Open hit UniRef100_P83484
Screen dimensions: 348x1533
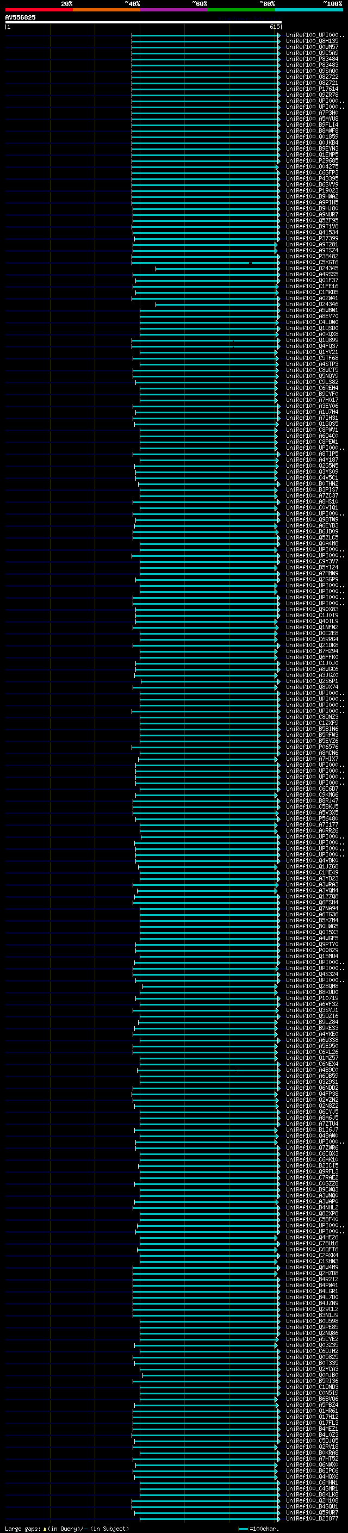pos(312,59)
